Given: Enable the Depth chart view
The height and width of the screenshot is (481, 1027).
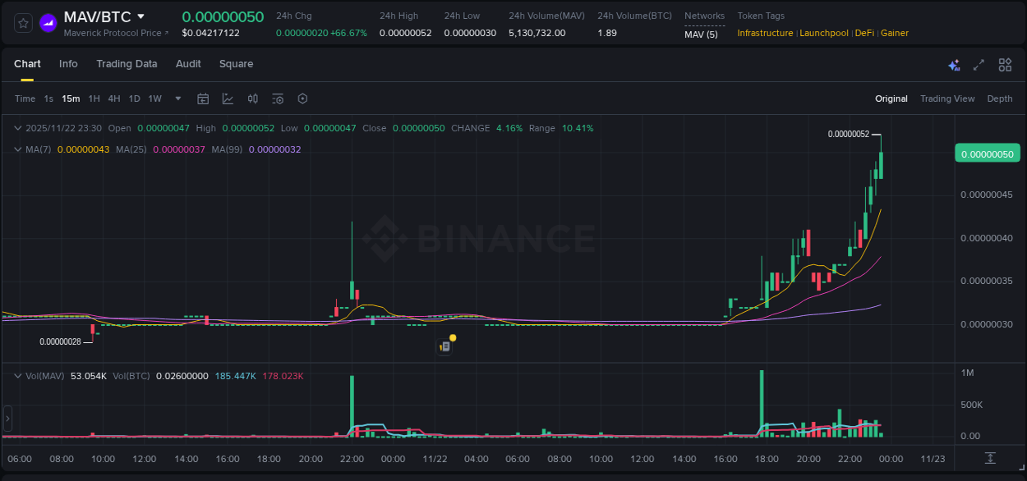Looking at the screenshot, I should click(999, 98).
